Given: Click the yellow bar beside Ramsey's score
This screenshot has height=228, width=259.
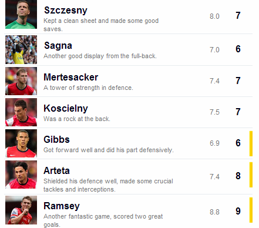Looking at the screenshot, I should 251,210.
